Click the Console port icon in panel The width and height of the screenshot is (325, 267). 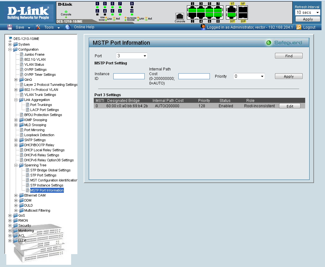pyautogui.click(x=180, y=16)
